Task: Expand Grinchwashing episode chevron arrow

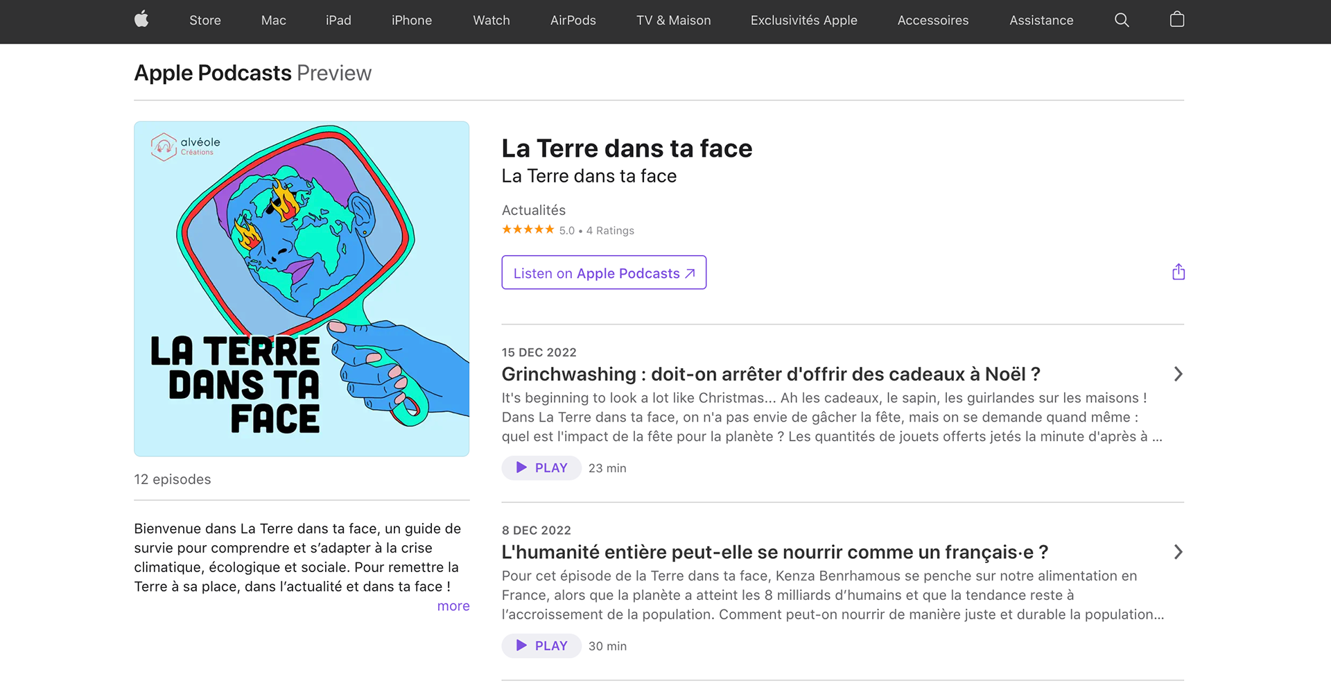Action: pyautogui.click(x=1178, y=374)
